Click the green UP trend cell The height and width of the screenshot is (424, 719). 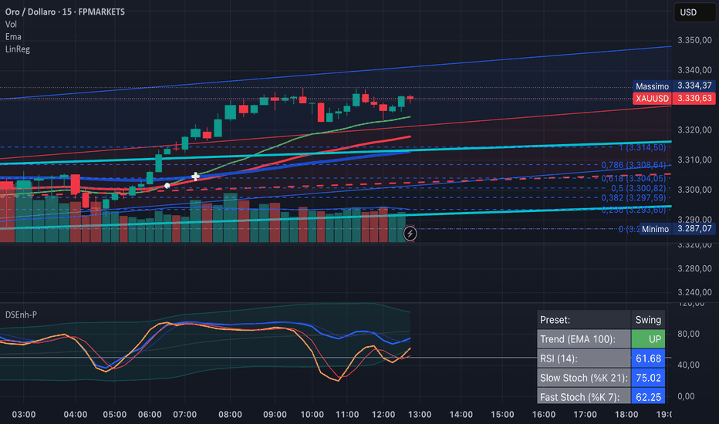[x=648, y=339]
